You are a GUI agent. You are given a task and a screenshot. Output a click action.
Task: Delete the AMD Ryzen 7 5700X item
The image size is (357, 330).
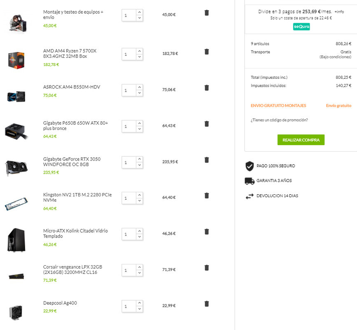(x=207, y=52)
